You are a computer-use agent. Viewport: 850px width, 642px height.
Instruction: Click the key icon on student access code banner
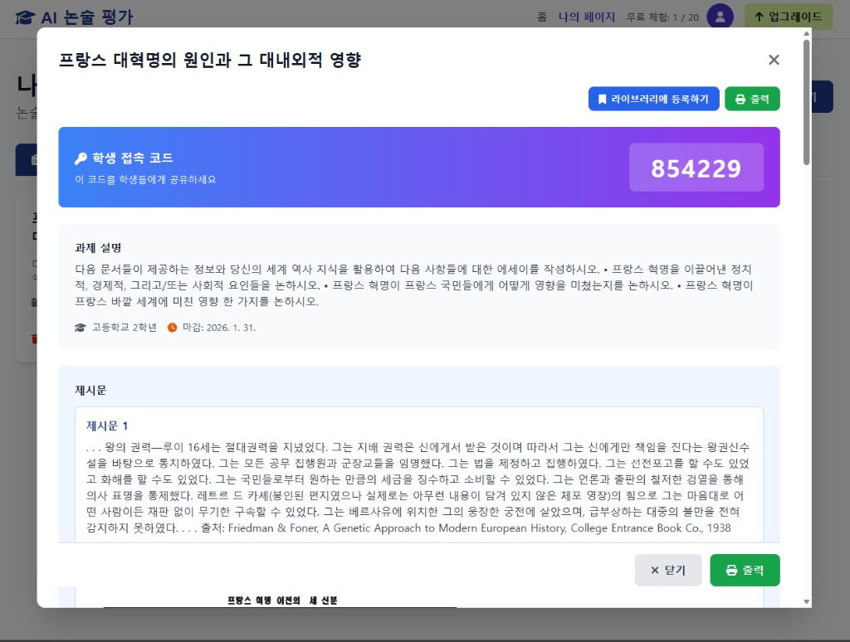pyautogui.click(x=83, y=158)
